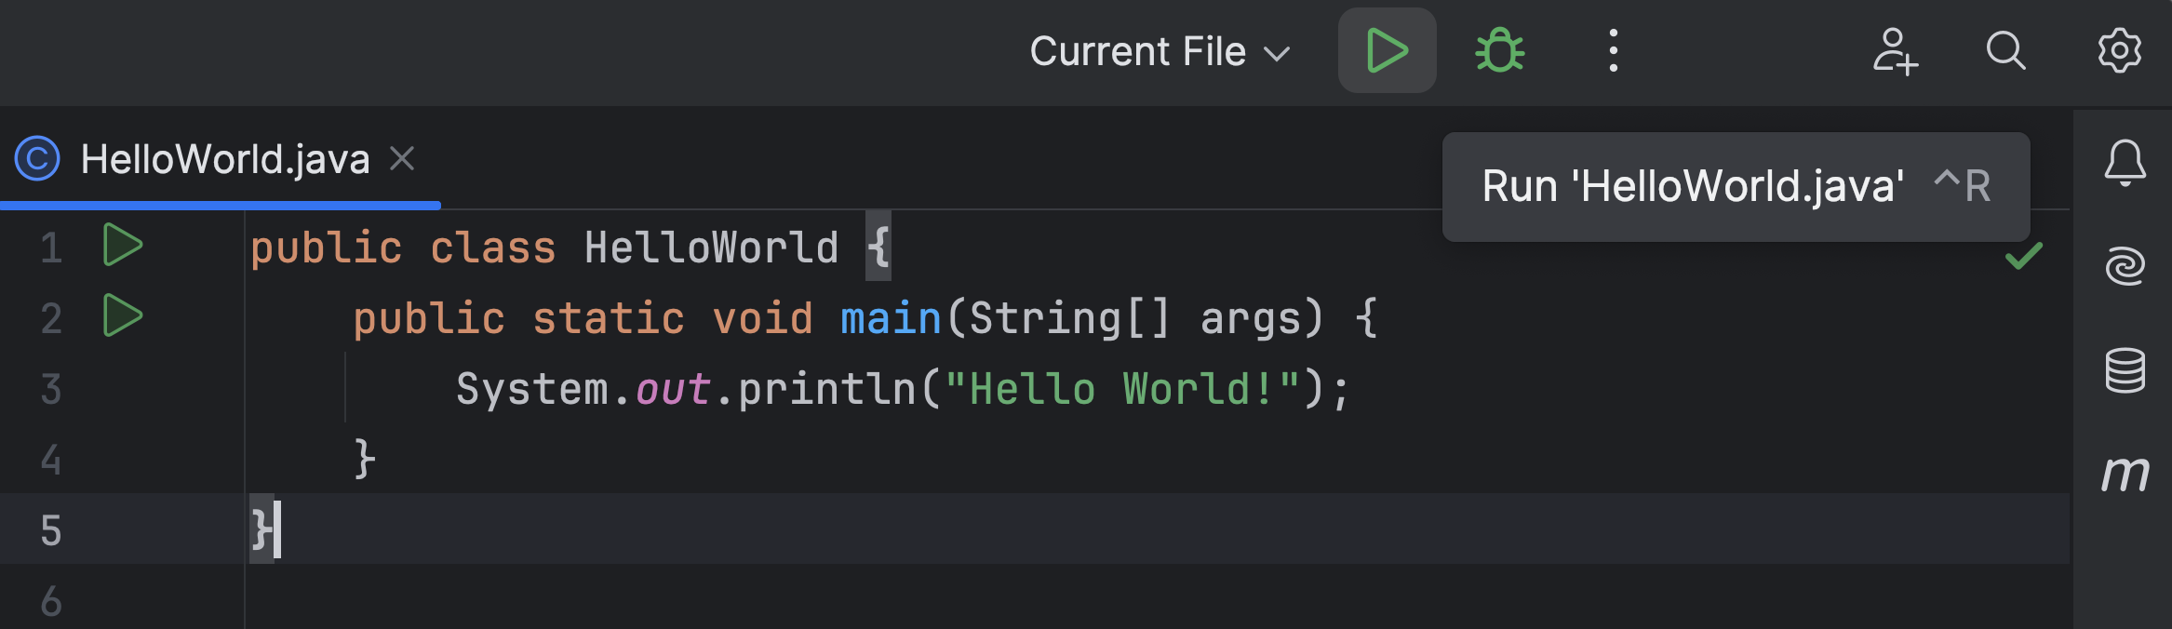This screenshot has width=2172, height=629.
Task: Open the Database tool window
Action: pos(2125,370)
